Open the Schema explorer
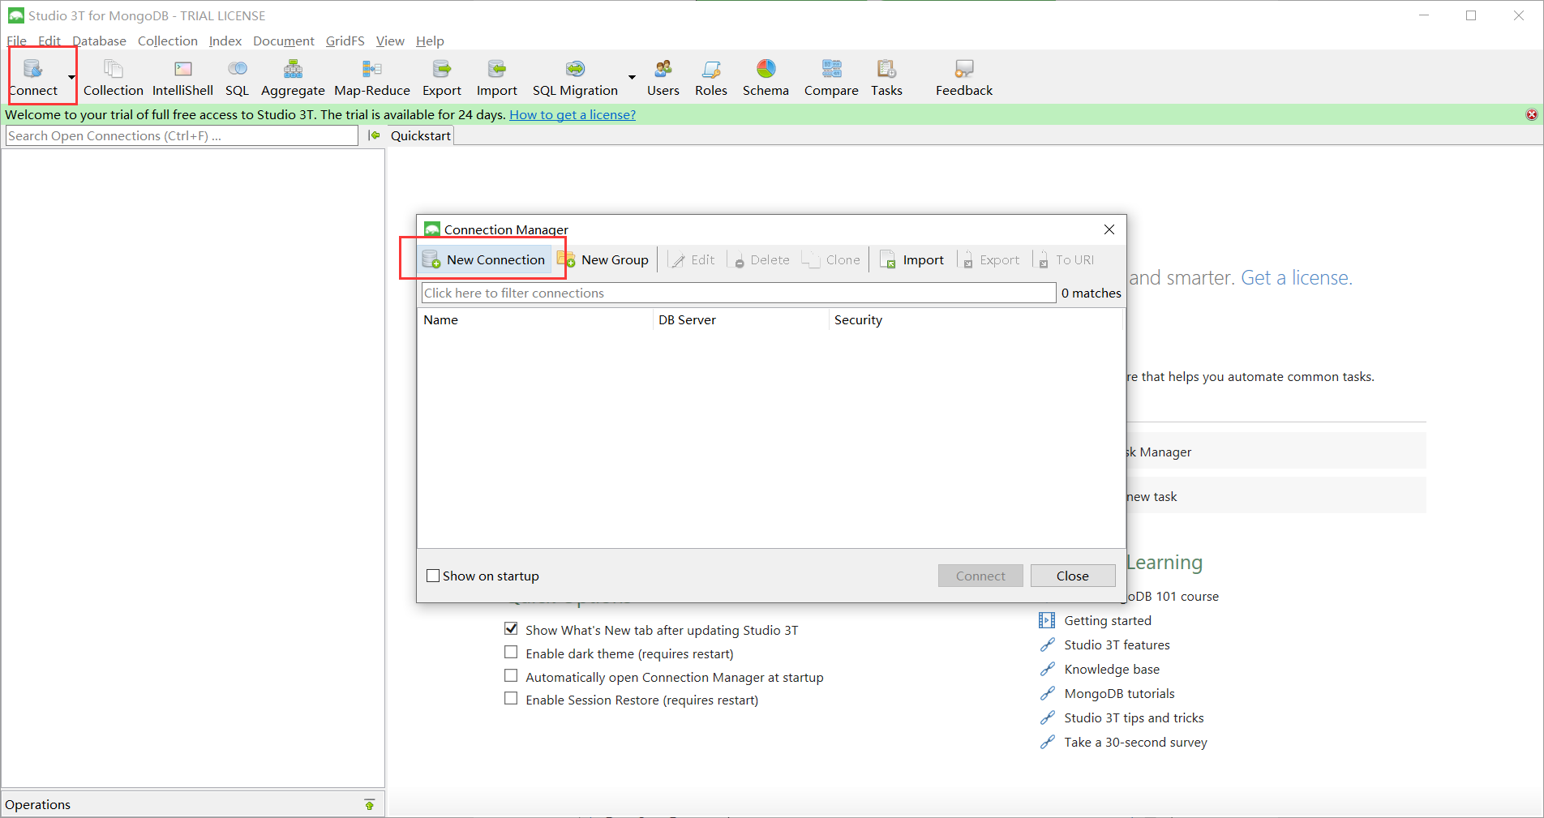 pyautogui.click(x=766, y=77)
